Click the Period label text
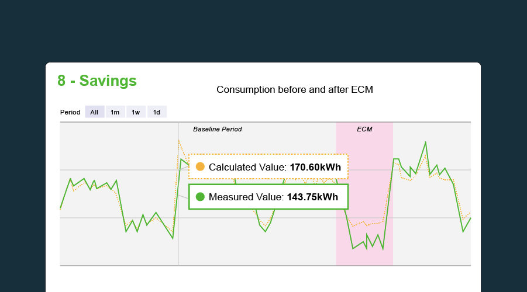Screen dimensions: 527x292 pyautogui.click(x=70, y=112)
